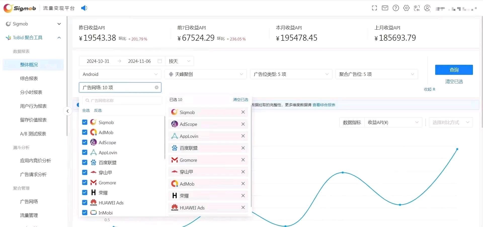
Task: Open A/B 测试报表 from the sidebar
Action: (33, 134)
